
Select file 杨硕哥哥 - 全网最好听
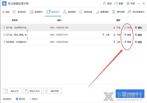pyautogui.click(x=17, y=42)
